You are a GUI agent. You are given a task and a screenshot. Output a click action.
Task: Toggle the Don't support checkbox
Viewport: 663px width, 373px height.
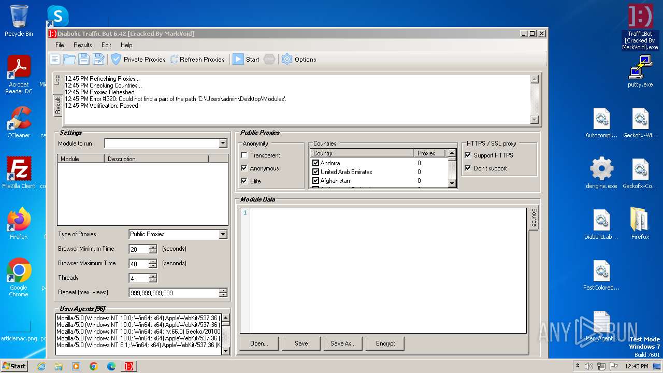tap(468, 168)
